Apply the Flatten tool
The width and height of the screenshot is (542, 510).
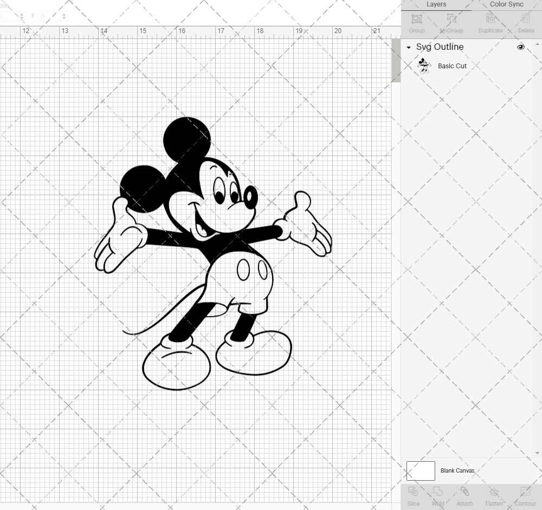pos(493,494)
